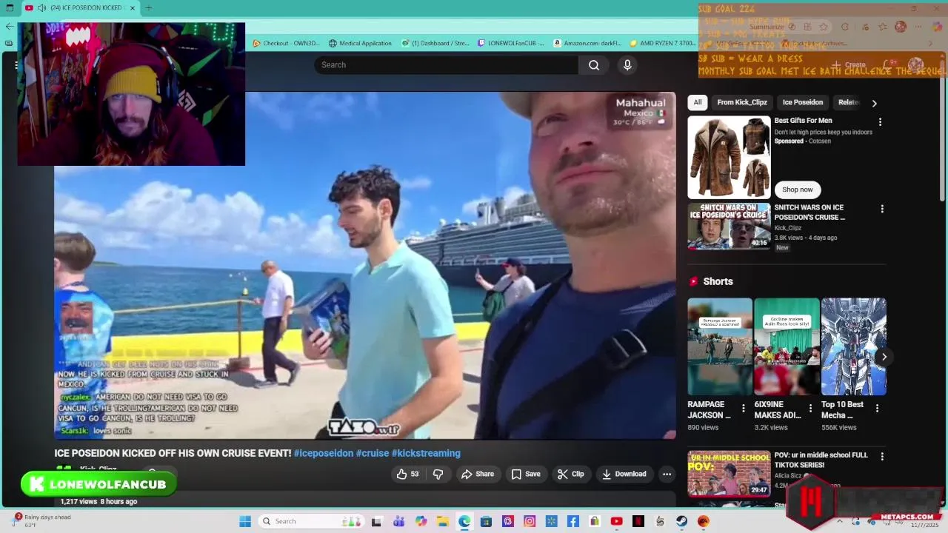This screenshot has height=533, width=948.
Task: Click the Windows taskbar Search box
Action: coord(311,521)
